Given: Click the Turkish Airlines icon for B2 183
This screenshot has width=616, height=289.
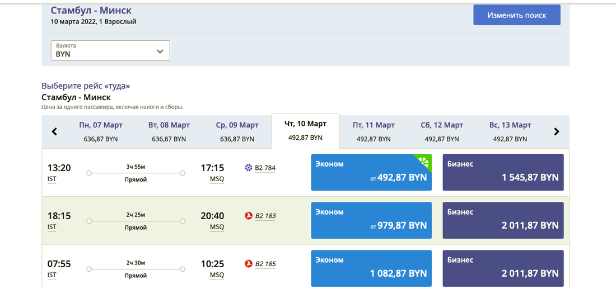Looking at the screenshot, I should click(249, 216).
